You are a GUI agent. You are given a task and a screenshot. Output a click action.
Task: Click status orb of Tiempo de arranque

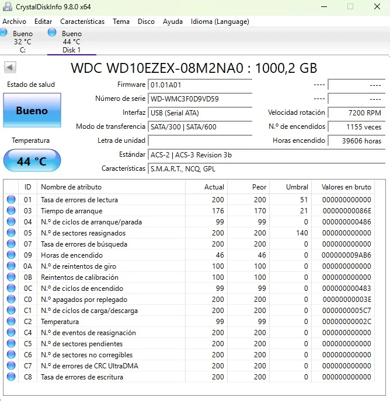coord(11,210)
